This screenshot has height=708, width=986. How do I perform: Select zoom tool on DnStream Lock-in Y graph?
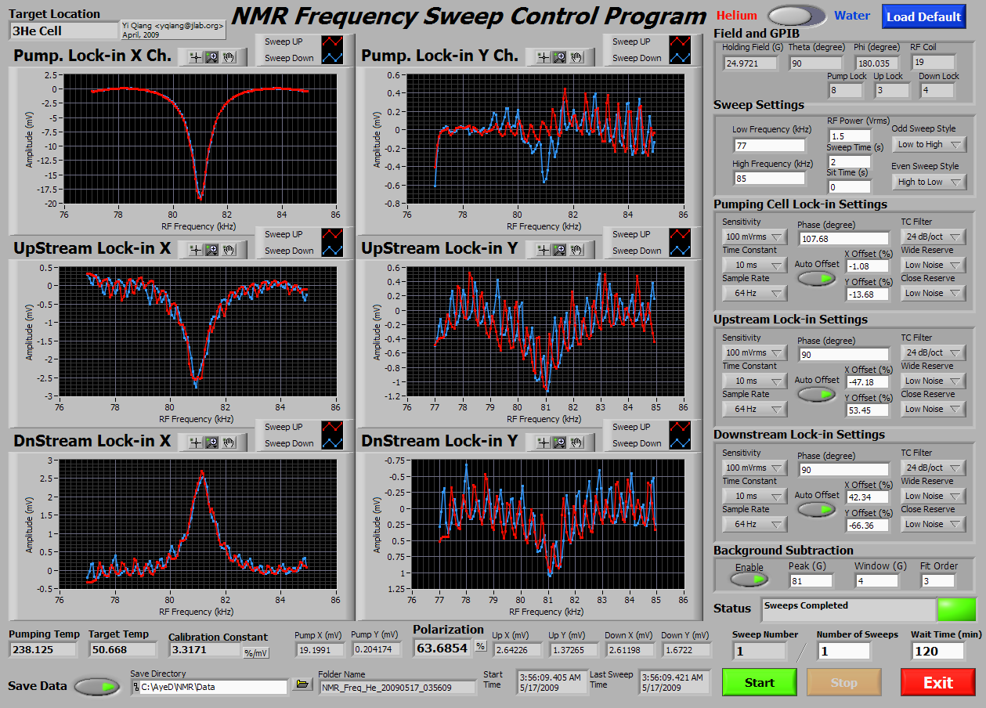[x=560, y=442]
